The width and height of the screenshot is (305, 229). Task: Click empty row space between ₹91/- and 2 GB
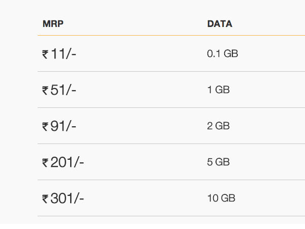pos(142,126)
